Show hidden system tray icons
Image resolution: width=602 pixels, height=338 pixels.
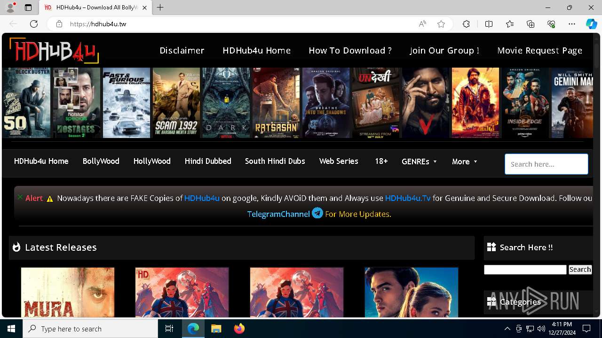pos(507,329)
